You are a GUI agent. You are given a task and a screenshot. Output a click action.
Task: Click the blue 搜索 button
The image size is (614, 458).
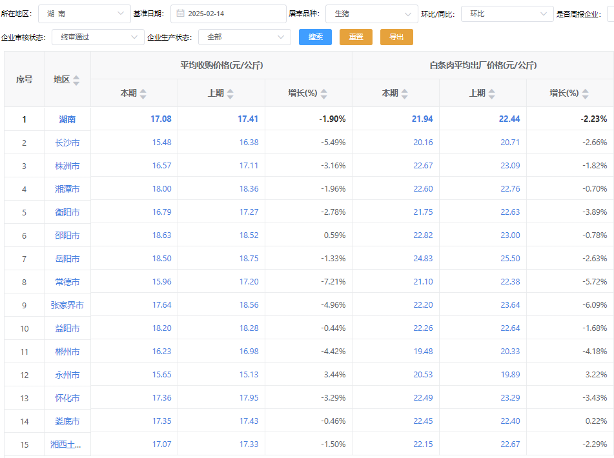click(315, 37)
